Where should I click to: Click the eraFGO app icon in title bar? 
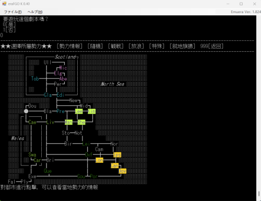4,4
